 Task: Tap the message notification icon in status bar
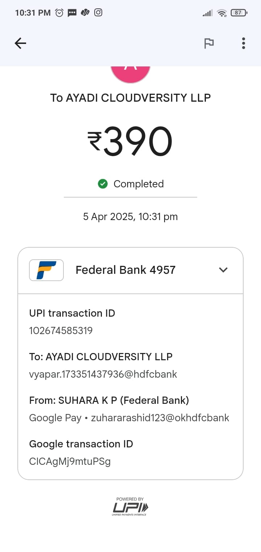tap(72, 13)
